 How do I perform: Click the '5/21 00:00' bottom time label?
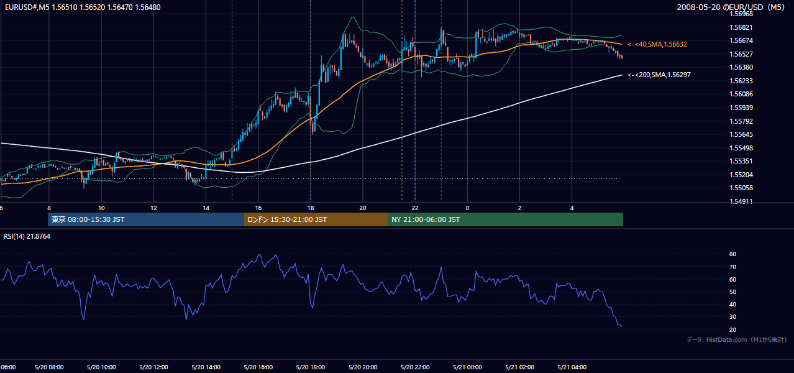point(467,367)
